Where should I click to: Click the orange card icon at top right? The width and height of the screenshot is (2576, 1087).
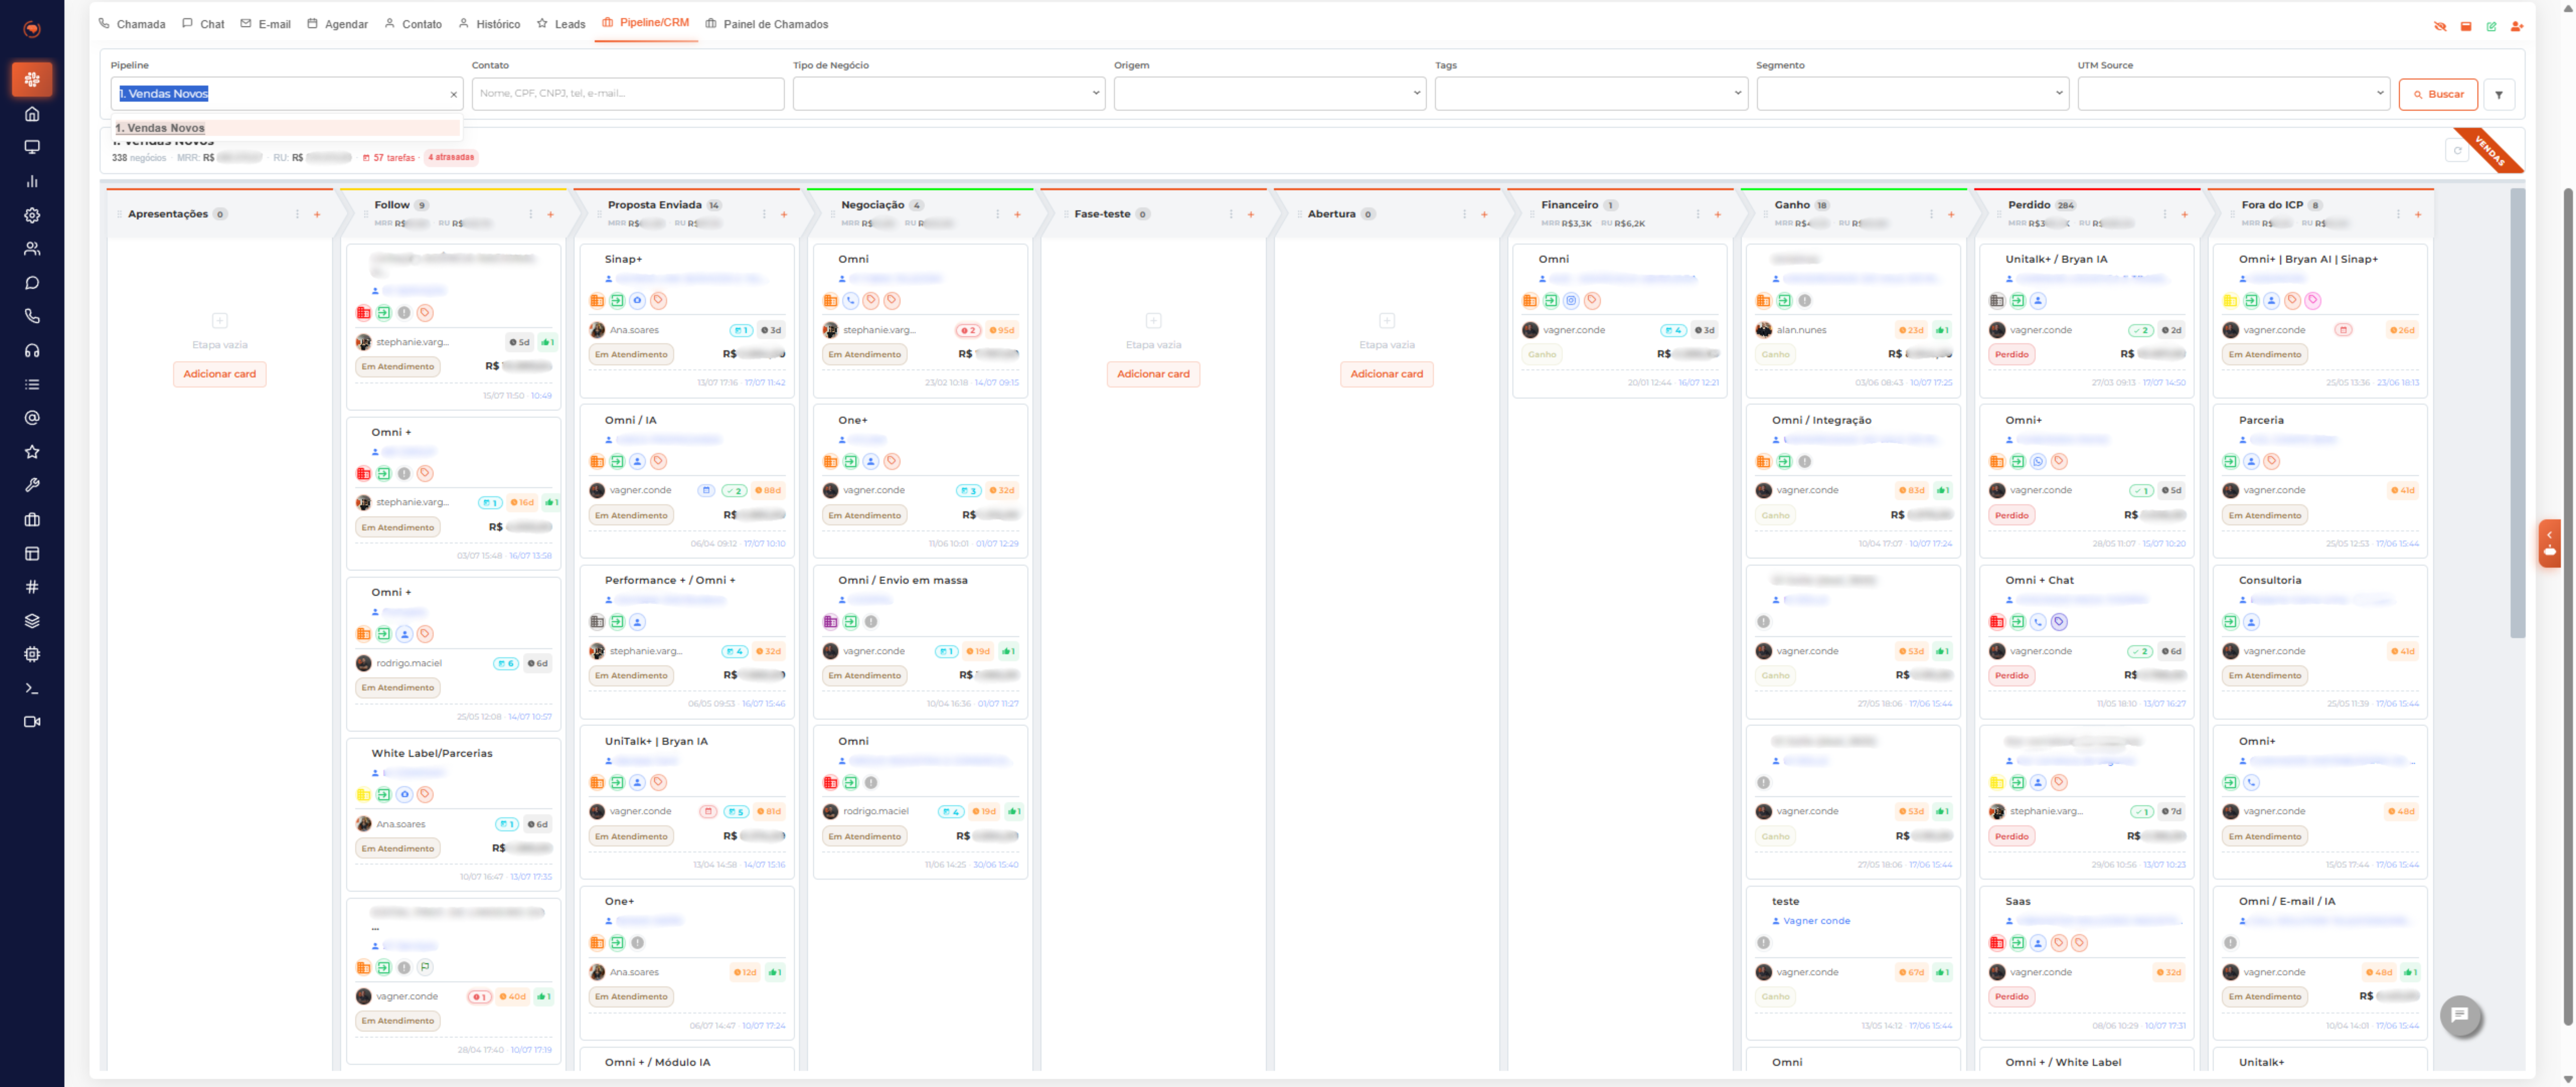coord(2466,27)
